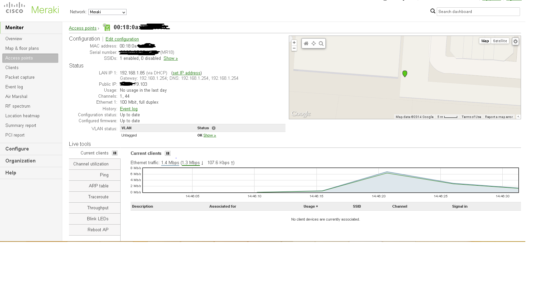Image resolution: width=533 pixels, height=299 pixels.
Task: Open Map & floor plans
Action: 22,49
